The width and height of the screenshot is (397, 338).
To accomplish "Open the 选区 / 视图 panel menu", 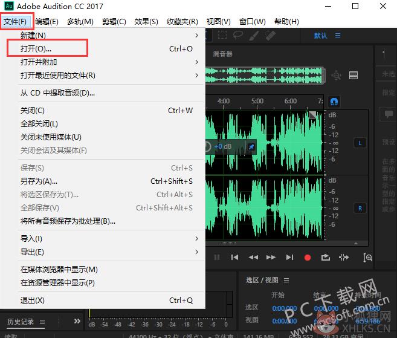I will pyautogui.click(x=286, y=280).
